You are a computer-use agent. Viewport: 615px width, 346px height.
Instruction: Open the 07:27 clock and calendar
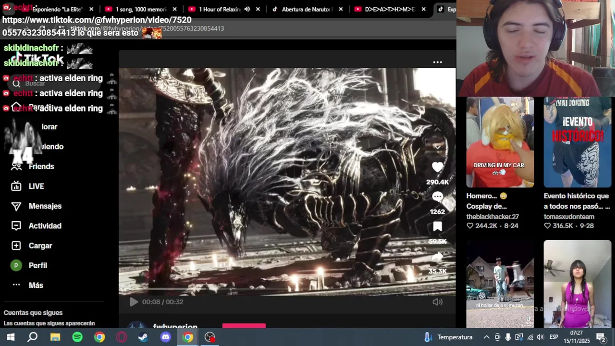[x=577, y=337]
